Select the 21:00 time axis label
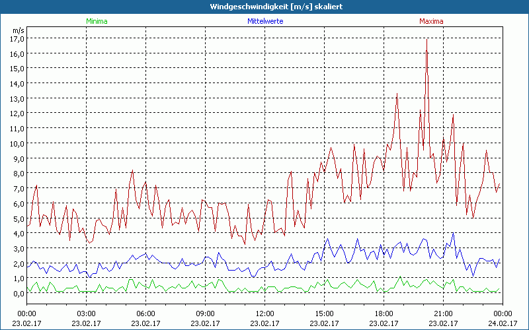 click(x=443, y=313)
